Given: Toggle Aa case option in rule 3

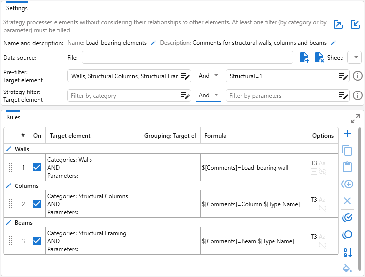Looking at the screenshot, I should pyautogui.click(x=322, y=237).
